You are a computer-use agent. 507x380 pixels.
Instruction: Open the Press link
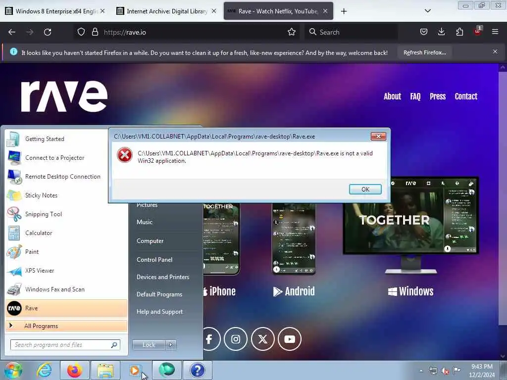438,96
